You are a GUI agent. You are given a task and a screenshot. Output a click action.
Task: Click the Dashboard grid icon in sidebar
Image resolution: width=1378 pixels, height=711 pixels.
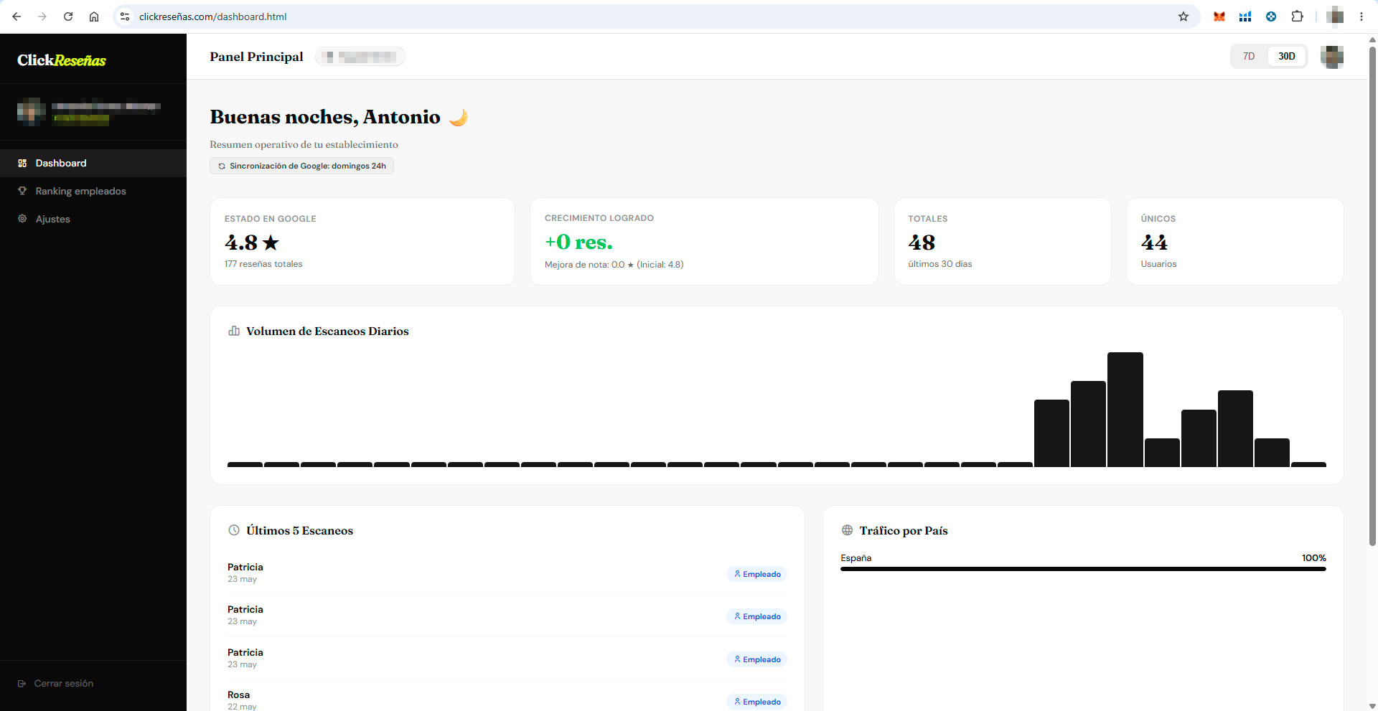click(22, 164)
